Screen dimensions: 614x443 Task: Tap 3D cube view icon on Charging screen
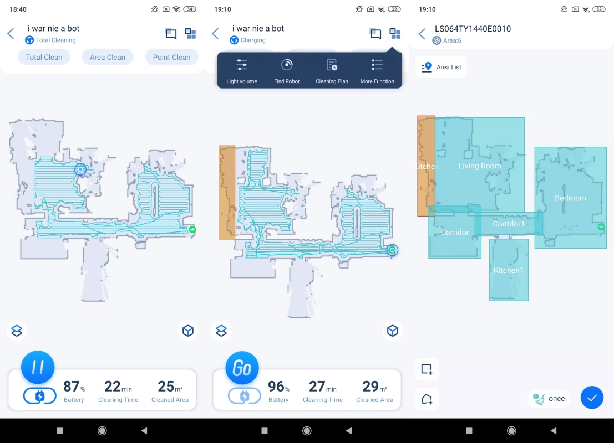pos(392,331)
